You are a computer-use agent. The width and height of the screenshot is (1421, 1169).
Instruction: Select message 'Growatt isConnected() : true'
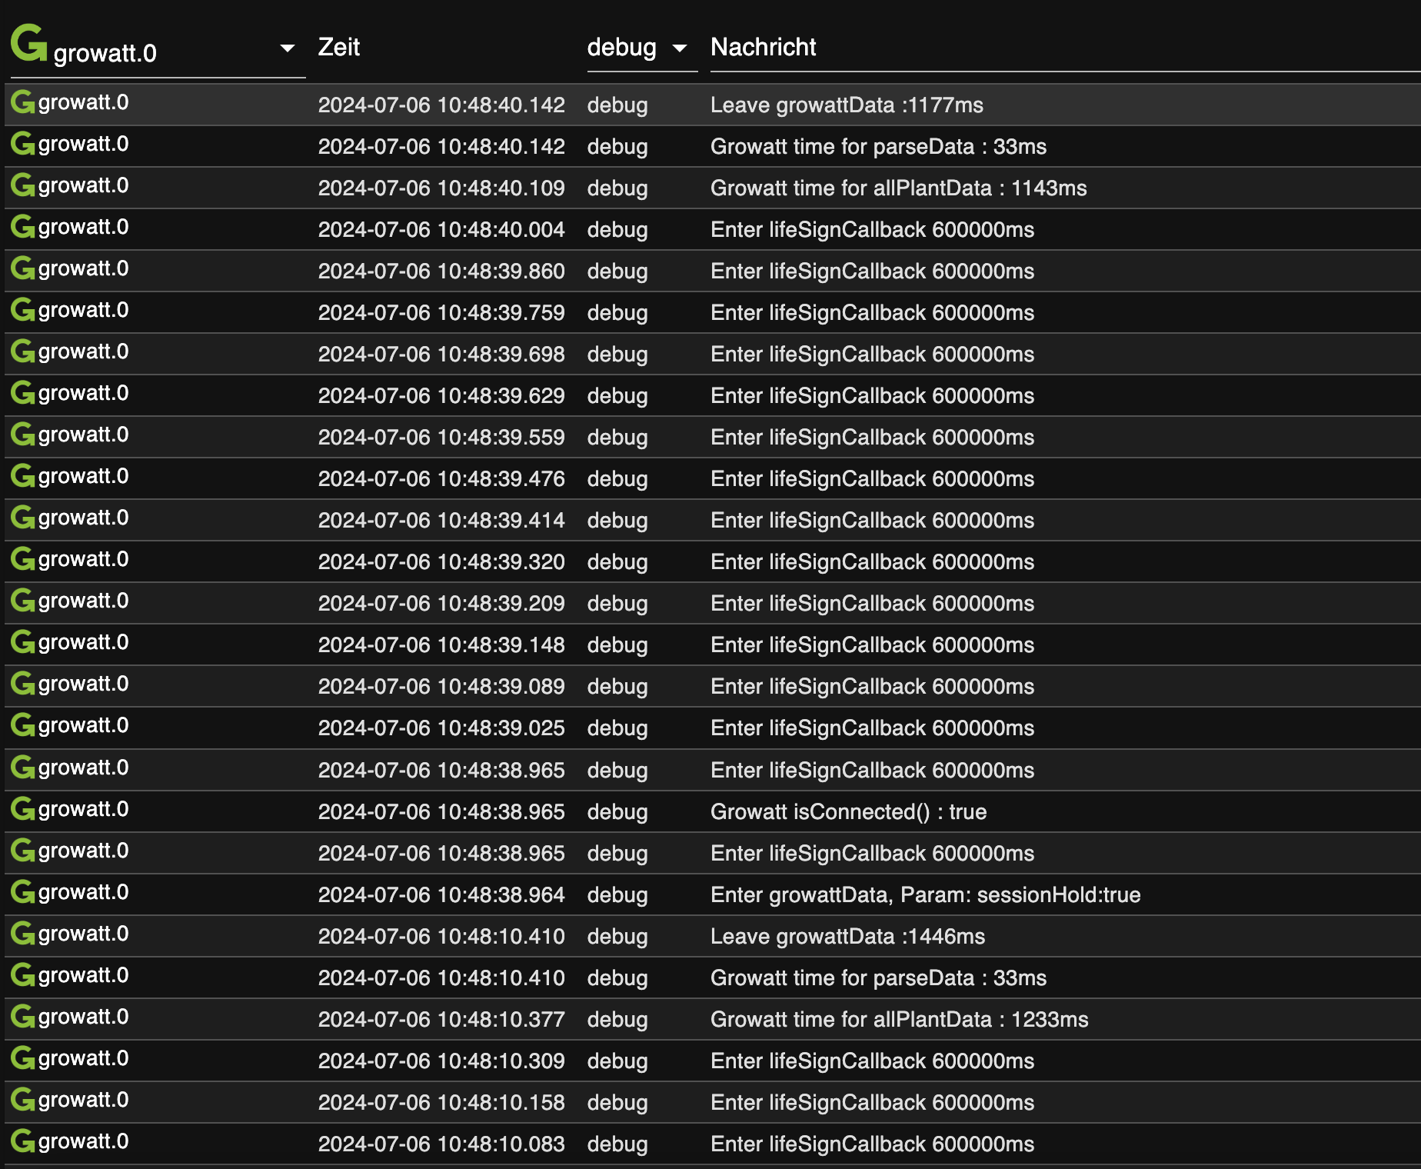[848, 811]
